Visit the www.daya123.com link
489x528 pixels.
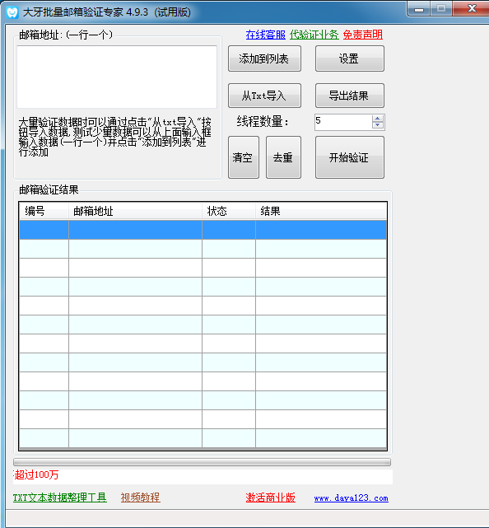(351, 498)
